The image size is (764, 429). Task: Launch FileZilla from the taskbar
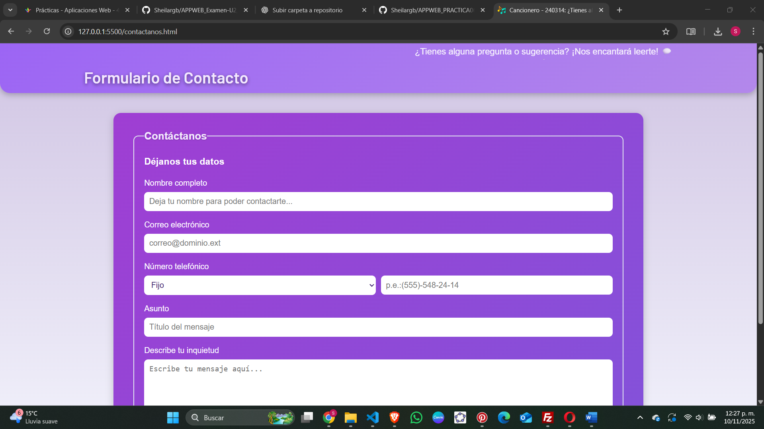pos(548,417)
